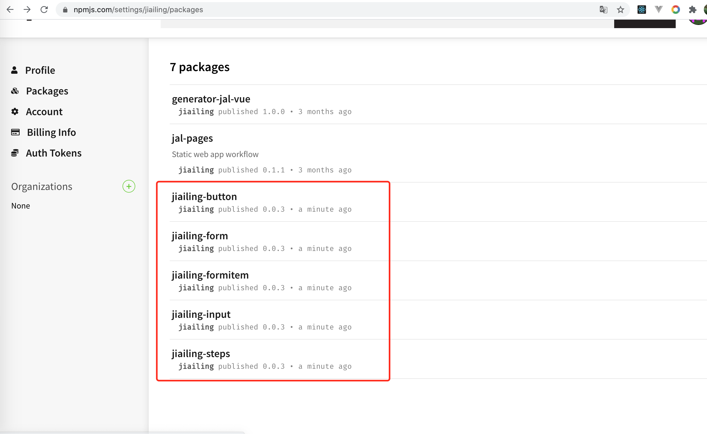
Task: Open the jiailing-steps package
Action: pos(201,354)
